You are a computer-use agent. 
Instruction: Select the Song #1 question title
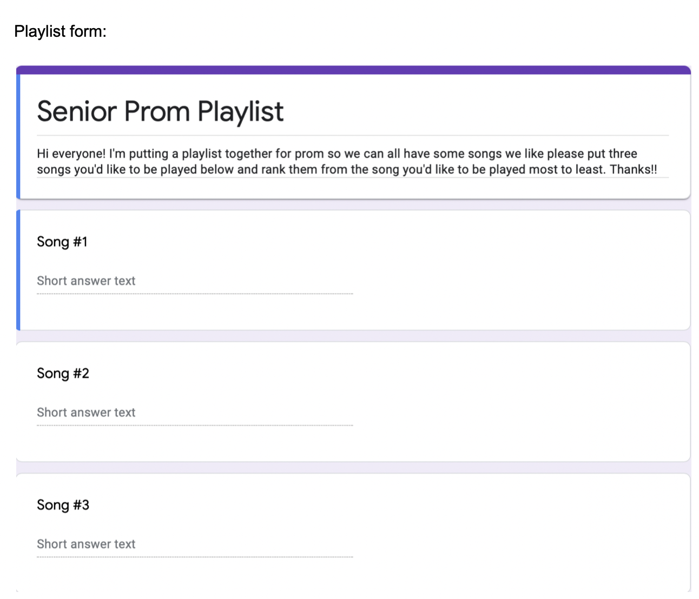click(x=62, y=242)
